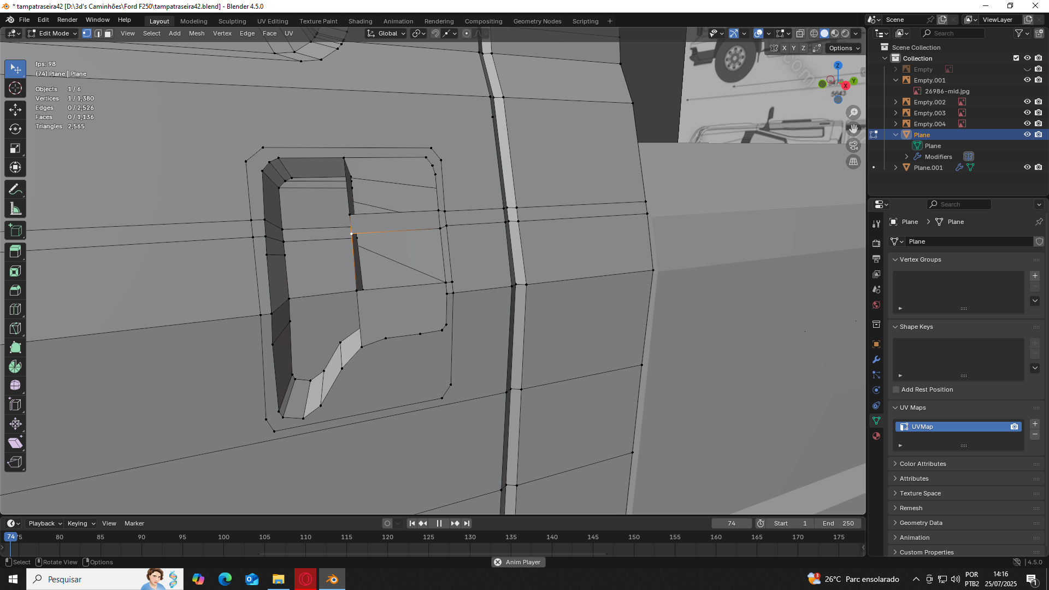Open the Edit Mode dropdown
1049x590 pixels.
click(x=53, y=33)
